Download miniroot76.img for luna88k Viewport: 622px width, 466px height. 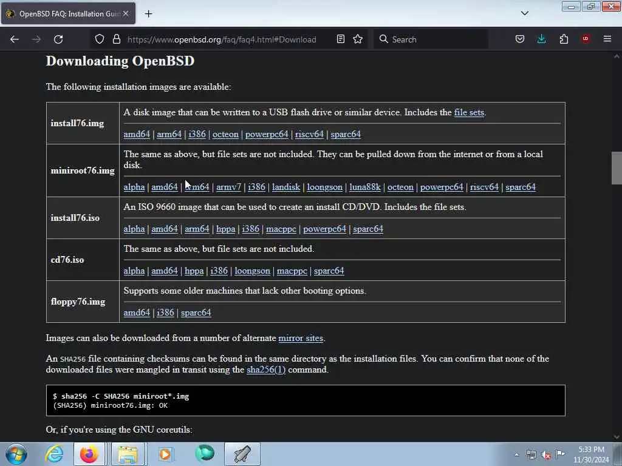(365, 187)
